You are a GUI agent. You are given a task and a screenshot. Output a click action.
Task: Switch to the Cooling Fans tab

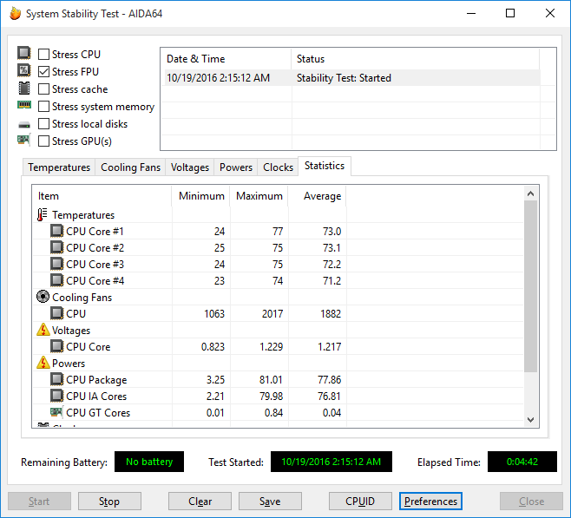[130, 167]
